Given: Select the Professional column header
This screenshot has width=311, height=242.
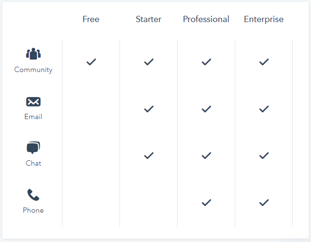Looking at the screenshot, I should point(206,20).
